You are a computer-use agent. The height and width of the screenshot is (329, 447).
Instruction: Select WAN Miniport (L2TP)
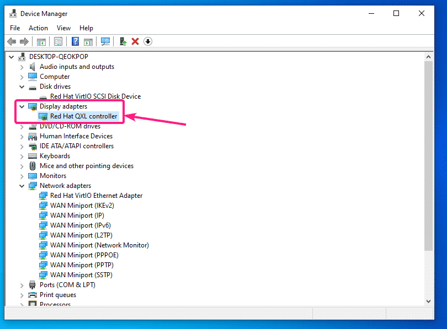click(81, 235)
